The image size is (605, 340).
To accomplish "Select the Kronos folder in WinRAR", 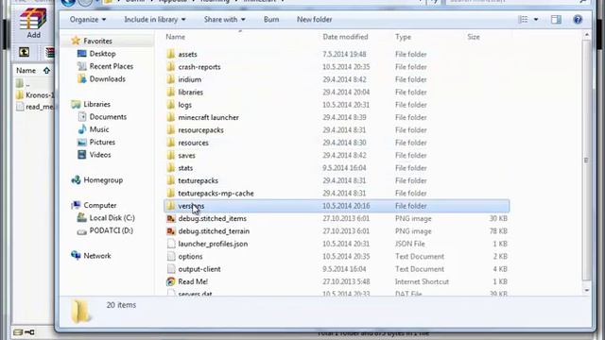I will pyautogui.click(x=35, y=95).
